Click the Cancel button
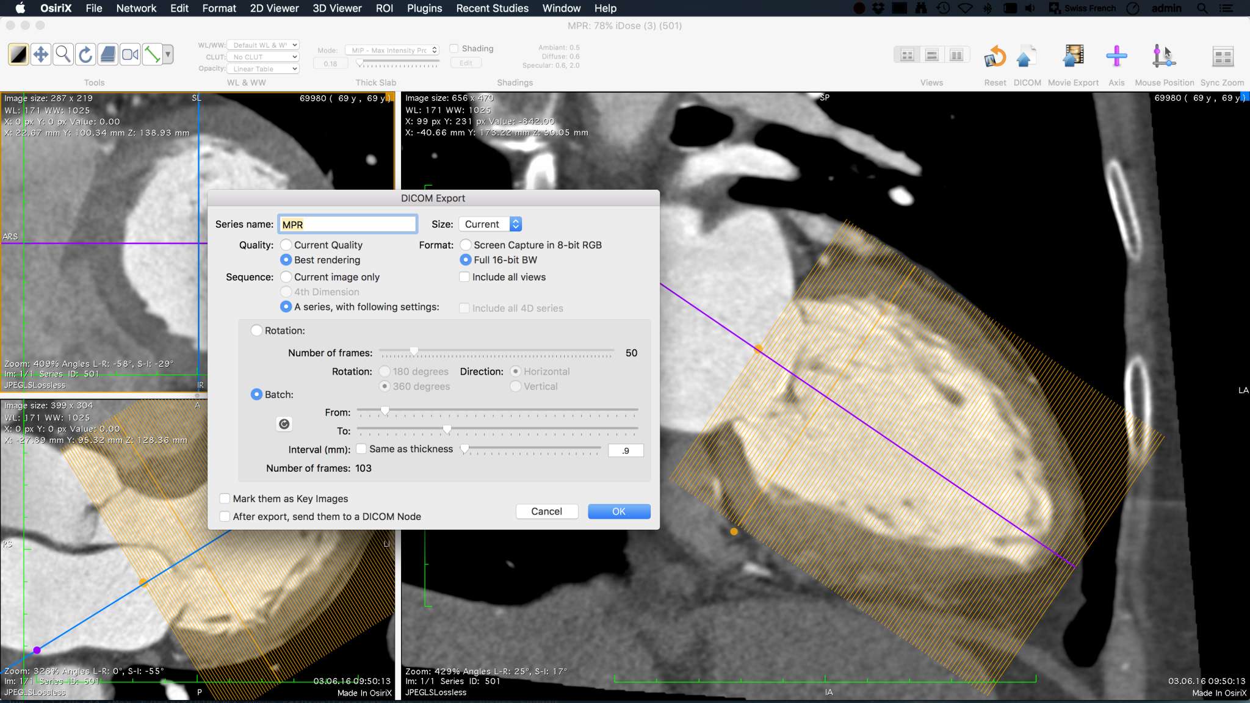Screen dimensions: 1250x703 pos(546,511)
